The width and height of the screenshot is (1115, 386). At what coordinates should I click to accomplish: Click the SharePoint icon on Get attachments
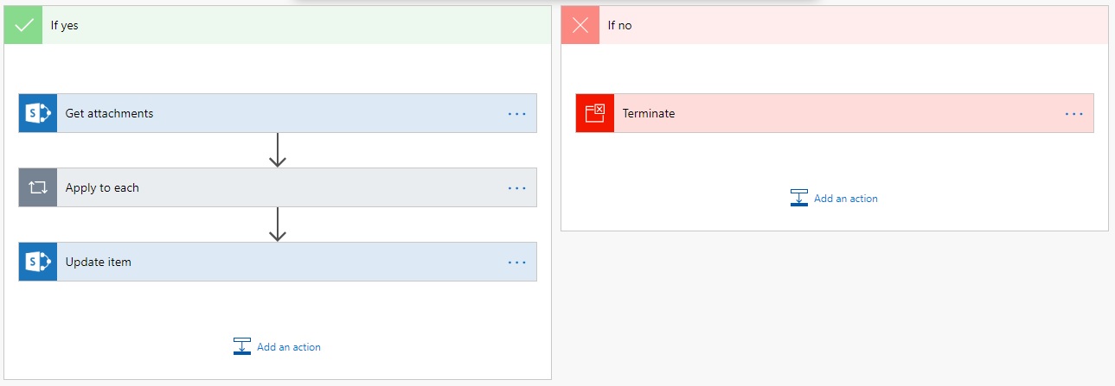coord(38,113)
